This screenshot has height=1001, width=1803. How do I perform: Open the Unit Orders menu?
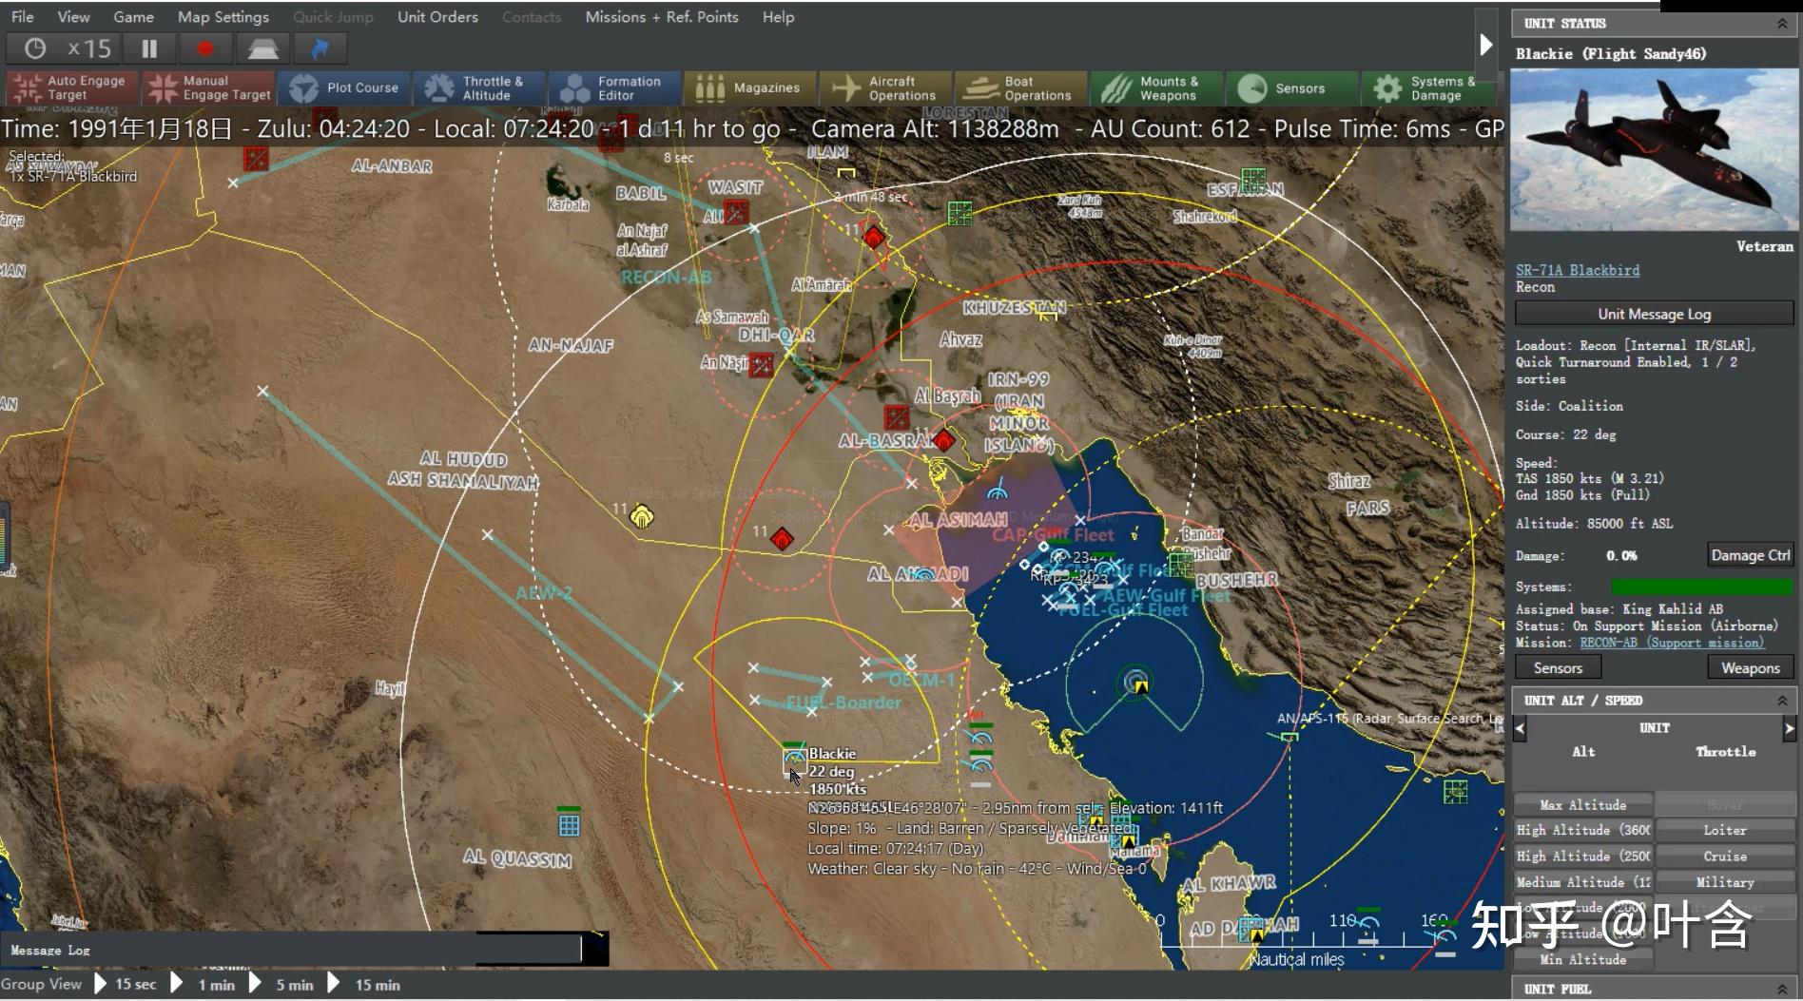click(x=436, y=16)
